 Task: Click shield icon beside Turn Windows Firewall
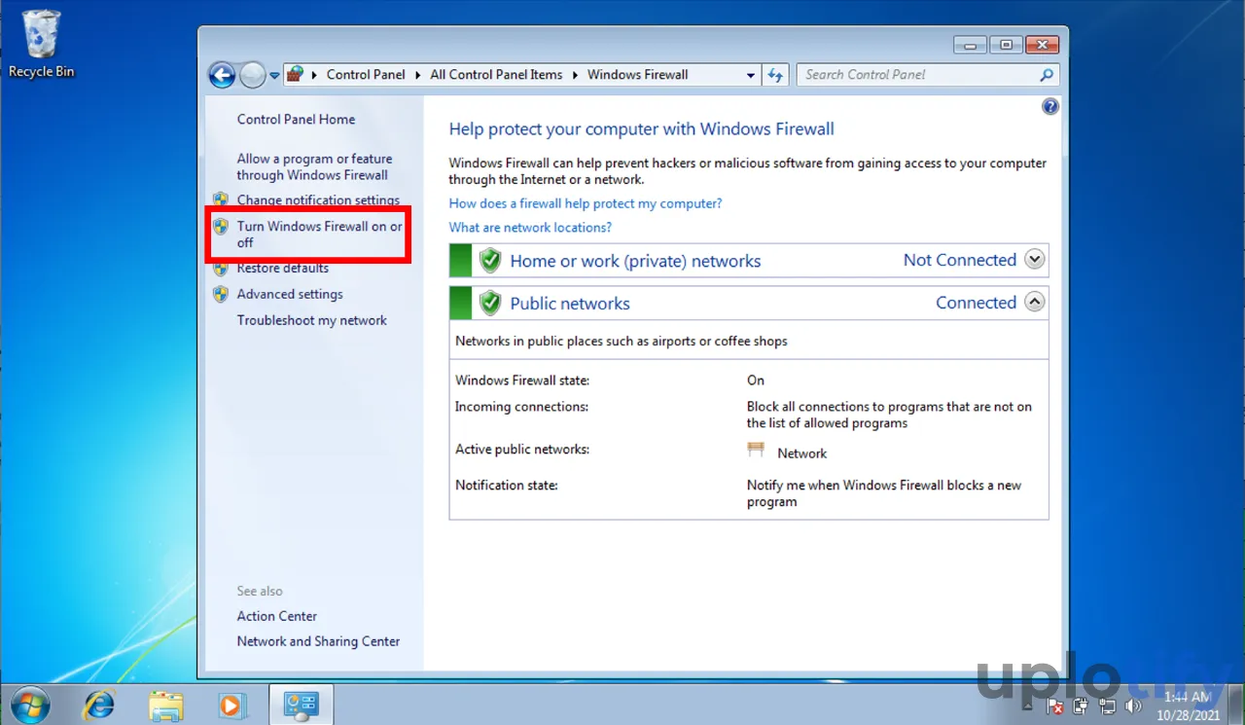pyautogui.click(x=221, y=227)
